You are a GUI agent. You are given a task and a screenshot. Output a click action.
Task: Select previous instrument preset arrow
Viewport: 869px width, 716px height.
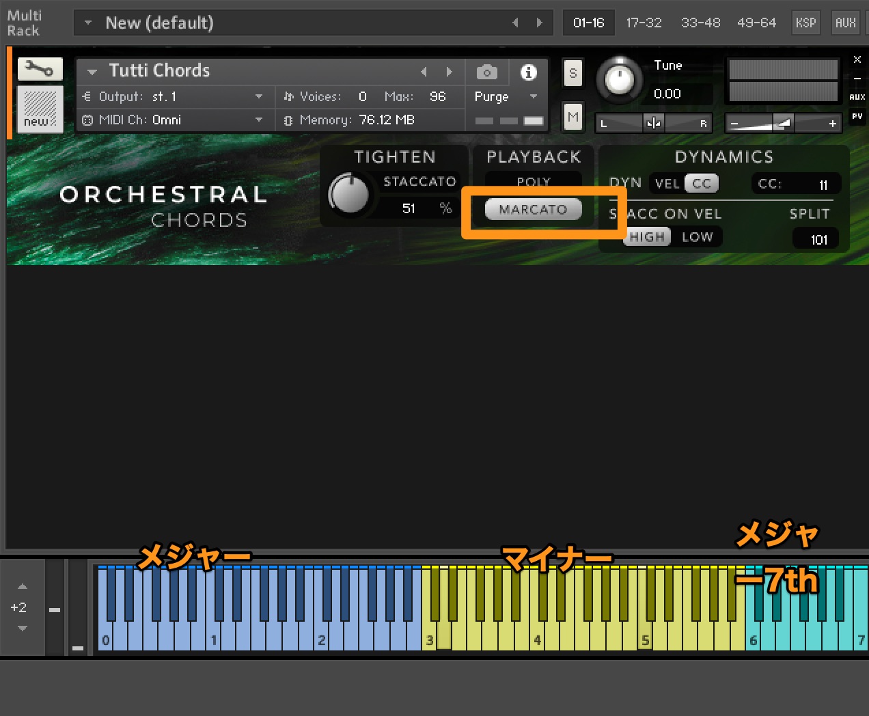(424, 72)
